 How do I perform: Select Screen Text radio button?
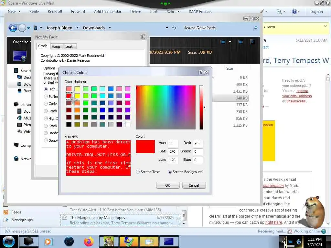tap(138, 172)
